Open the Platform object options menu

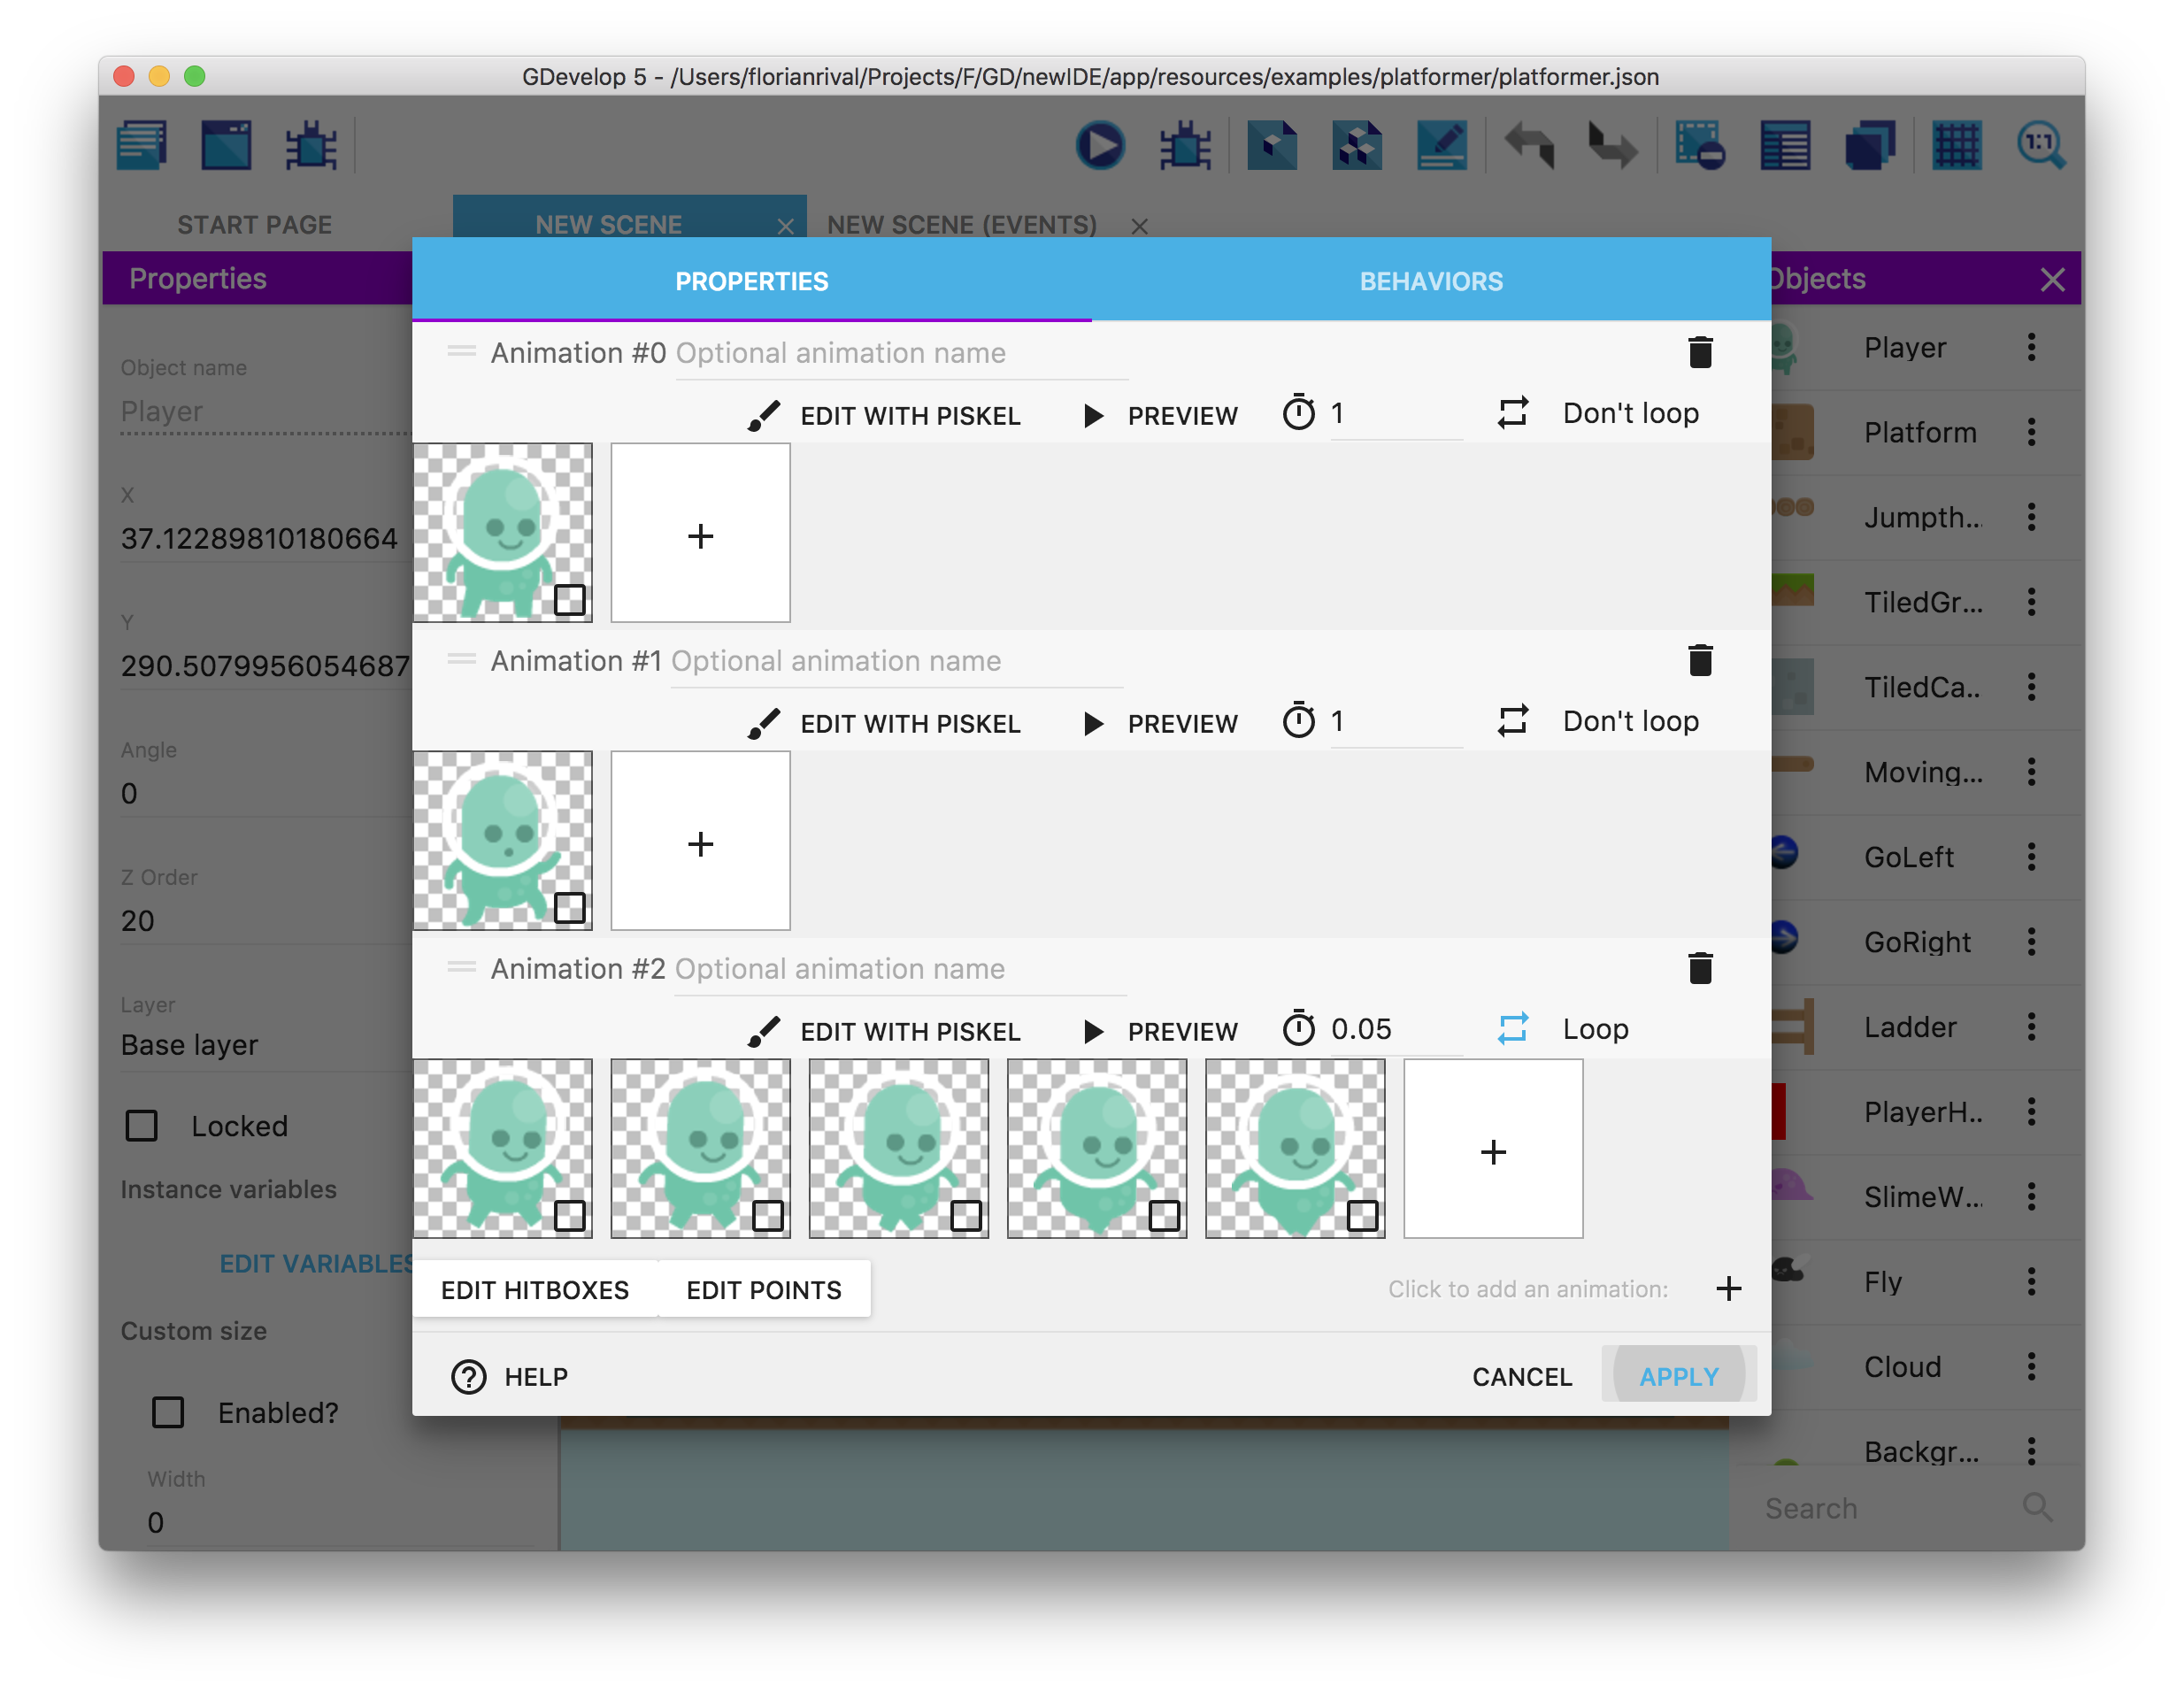[x=2031, y=432]
